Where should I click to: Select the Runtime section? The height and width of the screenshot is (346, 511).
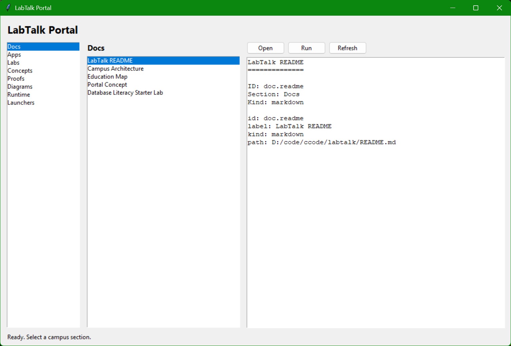point(43,95)
